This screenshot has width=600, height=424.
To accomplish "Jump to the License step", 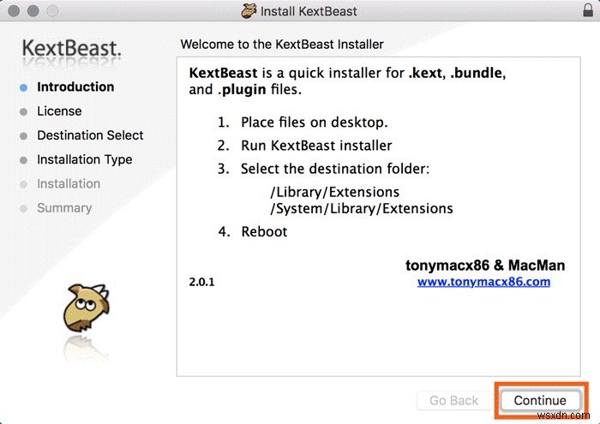I will tap(59, 111).
